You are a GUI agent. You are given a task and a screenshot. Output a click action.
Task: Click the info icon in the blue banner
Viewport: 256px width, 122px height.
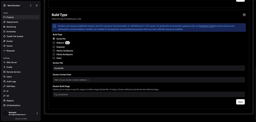point(55,26)
